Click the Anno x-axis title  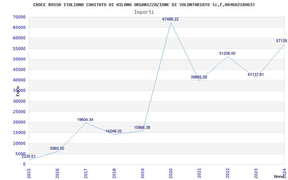pyautogui.click(x=279, y=176)
